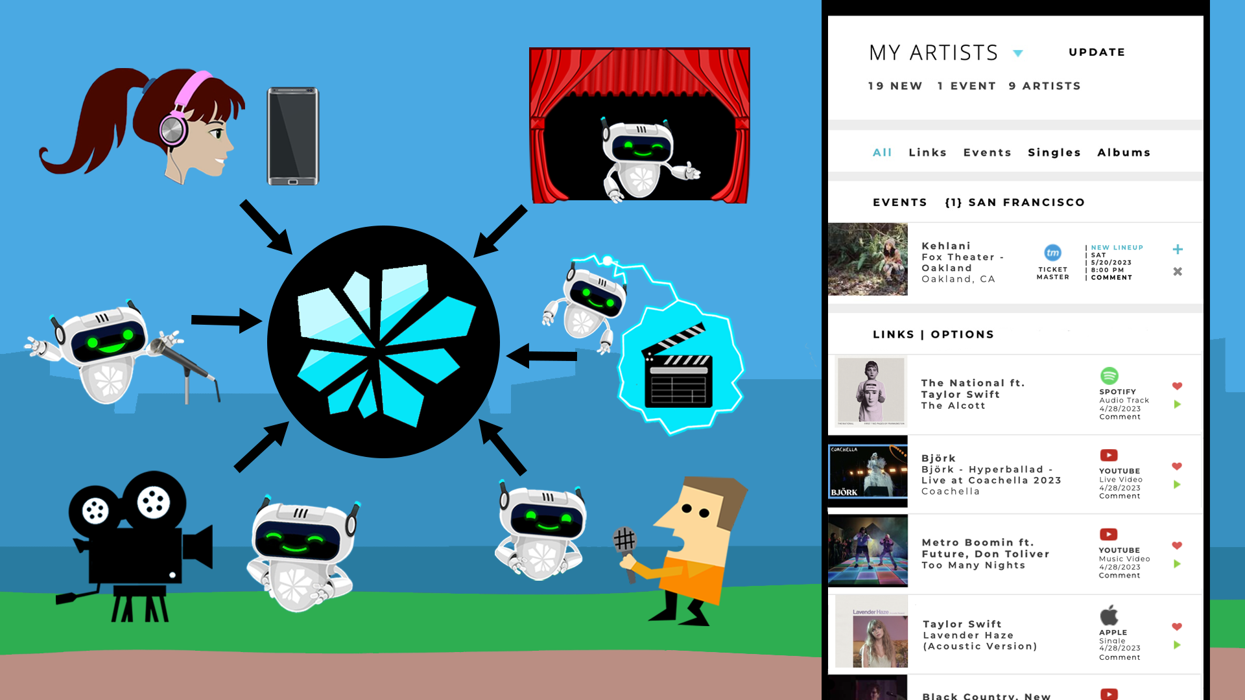Click the EVENTS section header

(900, 202)
